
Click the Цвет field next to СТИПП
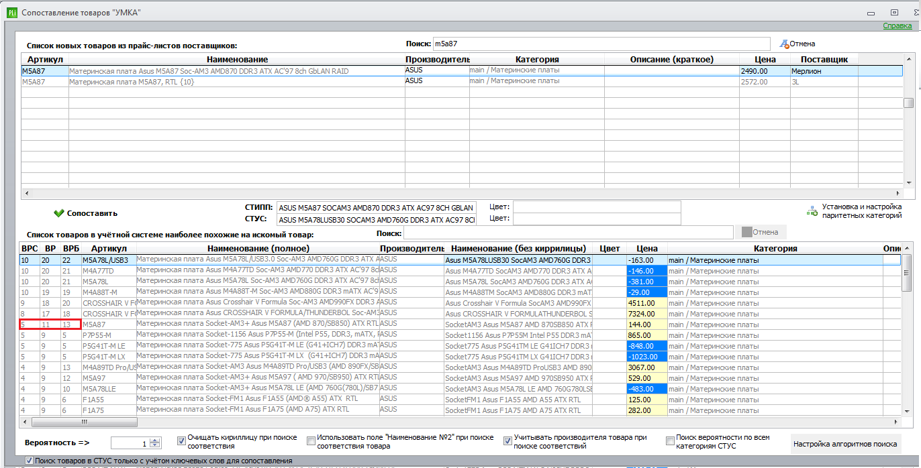(x=597, y=207)
